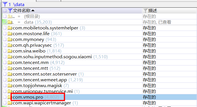Click the filter funnel in 文件名称 column header
The image size is (197, 107).
coord(10,11)
